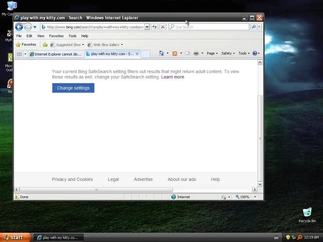Refresh the current page
The height and width of the screenshot is (242, 323).
pyautogui.click(x=155, y=27)
